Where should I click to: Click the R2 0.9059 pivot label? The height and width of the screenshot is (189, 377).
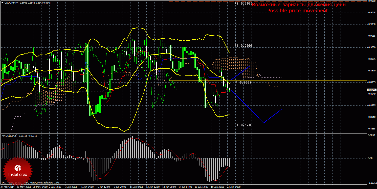pyautogui.click(x=243, y=4)
